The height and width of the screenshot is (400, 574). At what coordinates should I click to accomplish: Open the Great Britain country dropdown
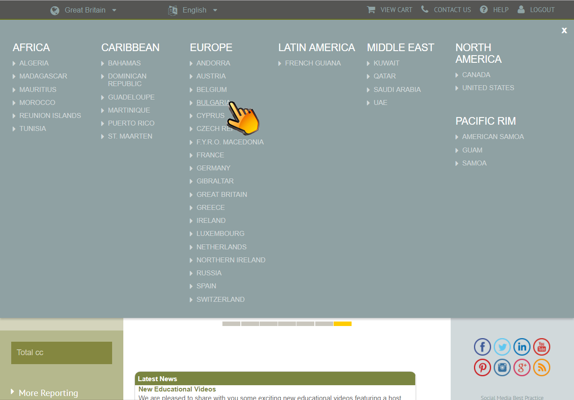(84, 10)
